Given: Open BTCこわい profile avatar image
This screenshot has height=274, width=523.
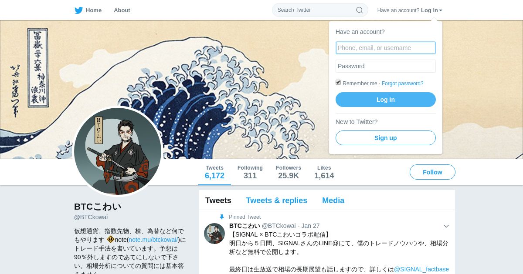Looking at the screenshot, I should pos(118,151).
